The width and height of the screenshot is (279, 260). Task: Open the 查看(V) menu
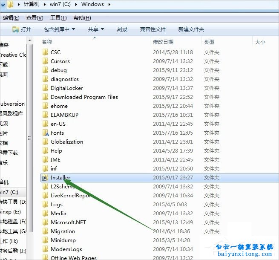tap(35, 18)
